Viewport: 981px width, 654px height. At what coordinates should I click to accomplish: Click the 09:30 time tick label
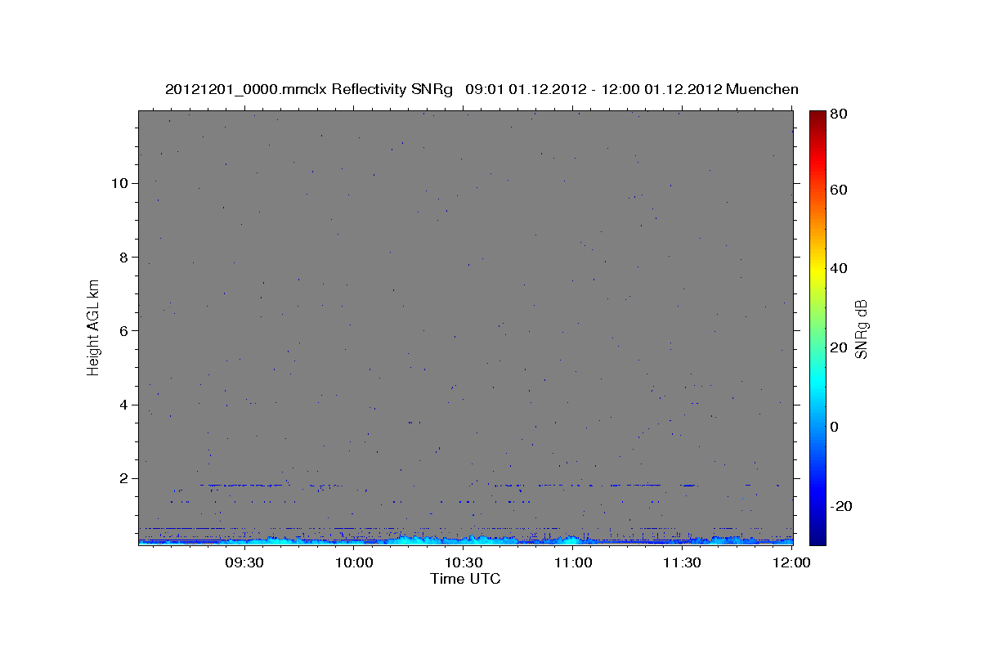pyautogui.click(x=244, y=562)
